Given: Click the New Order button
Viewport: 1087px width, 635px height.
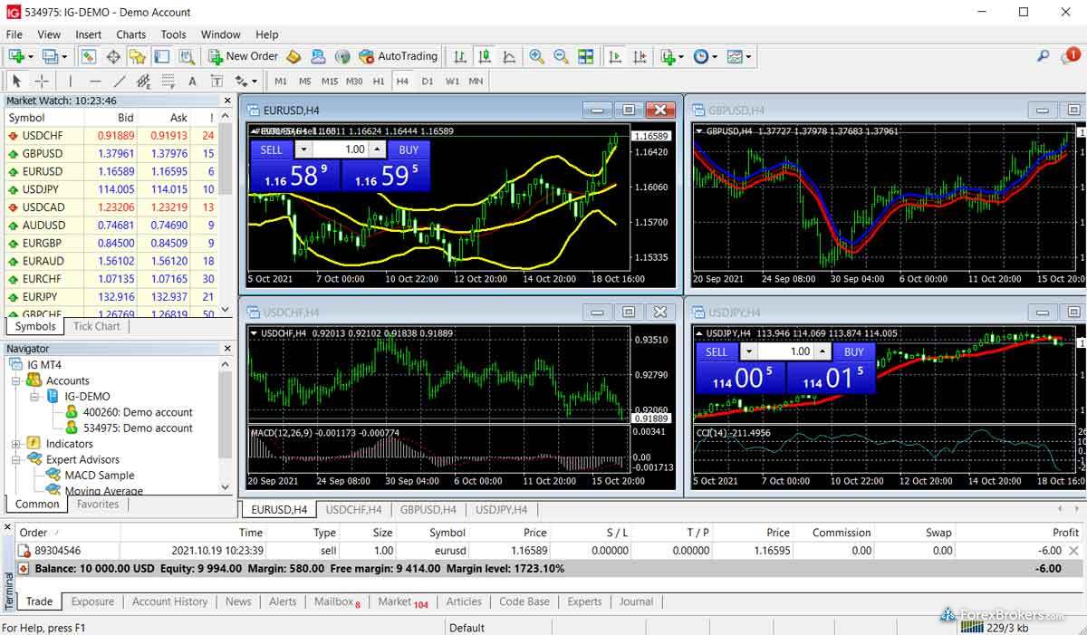Looking at the screenshot, I should (243, 56).
